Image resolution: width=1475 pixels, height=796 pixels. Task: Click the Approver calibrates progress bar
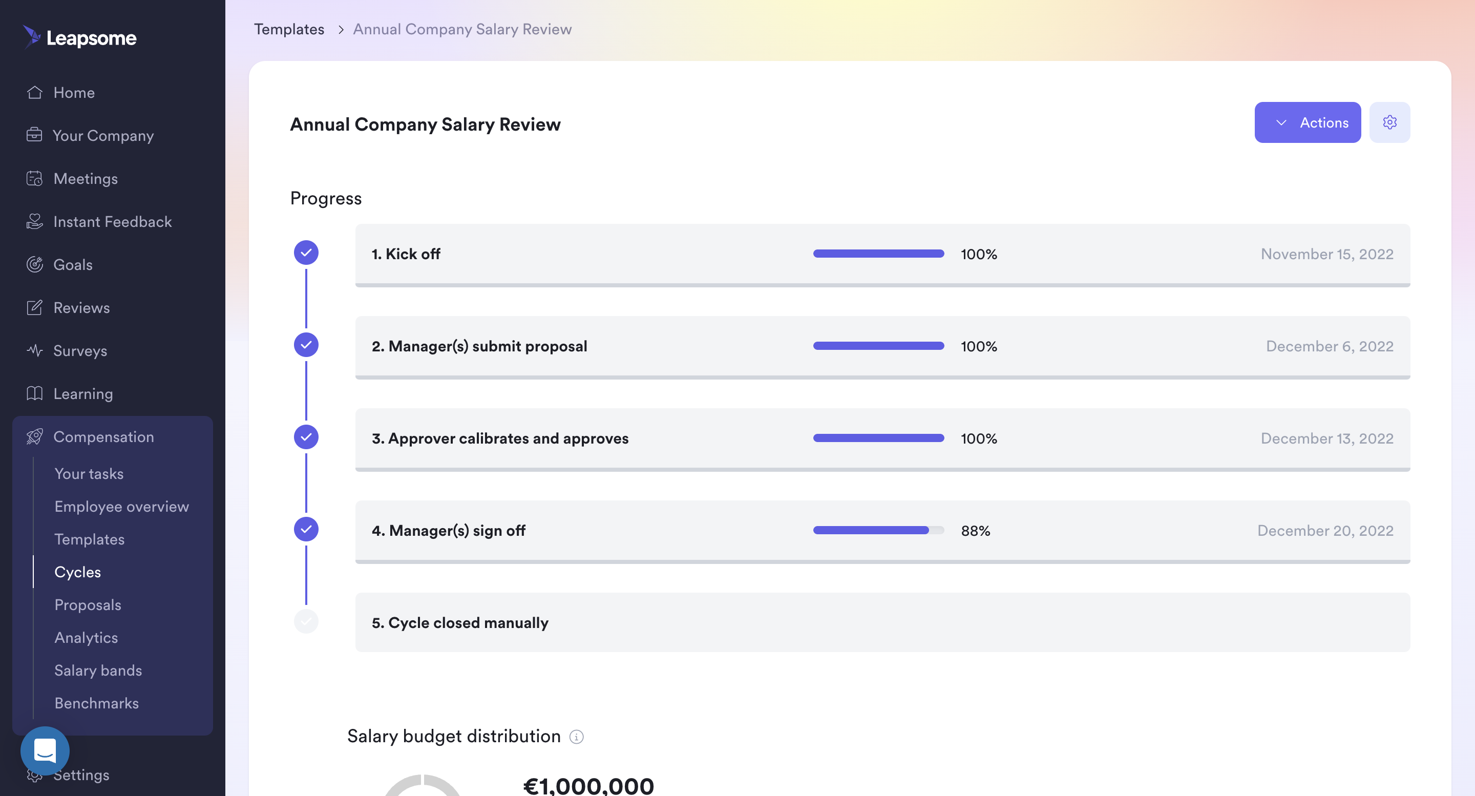coord(878,438)
